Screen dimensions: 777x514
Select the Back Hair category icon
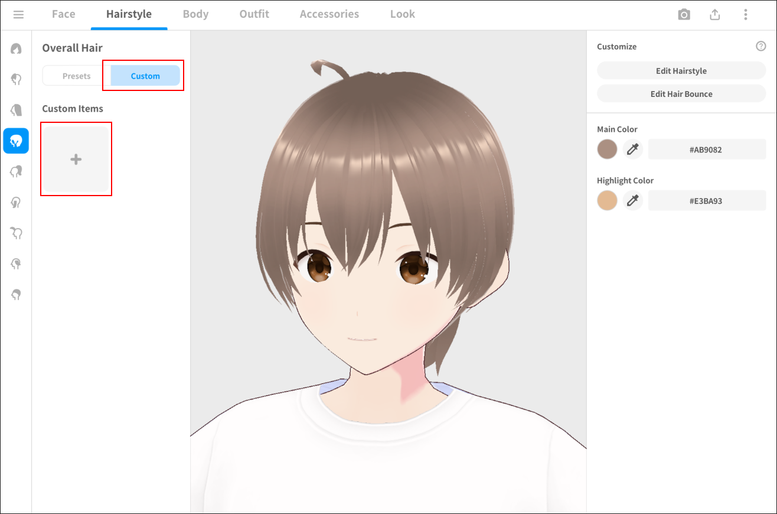pos(16,110)
